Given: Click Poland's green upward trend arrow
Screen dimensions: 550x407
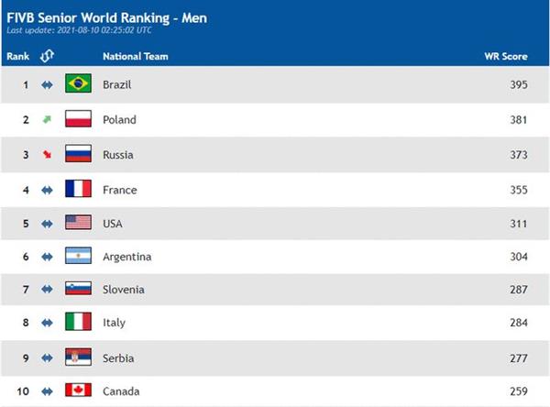Looking at the screenshot, I should click(x=47, y=120).
